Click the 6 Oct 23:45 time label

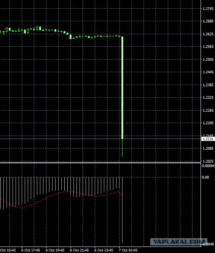(104, 250)
